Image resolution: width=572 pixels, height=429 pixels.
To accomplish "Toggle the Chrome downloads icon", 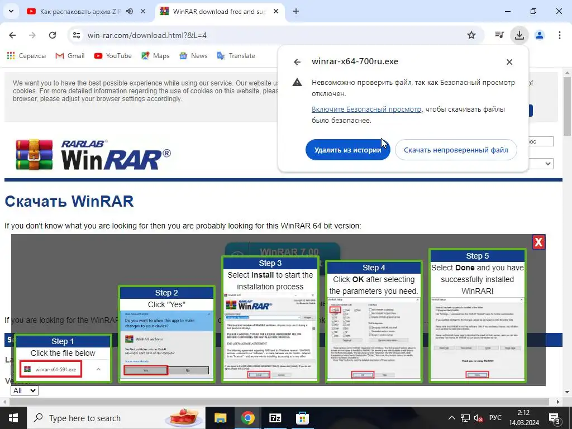I will [519, 35].
